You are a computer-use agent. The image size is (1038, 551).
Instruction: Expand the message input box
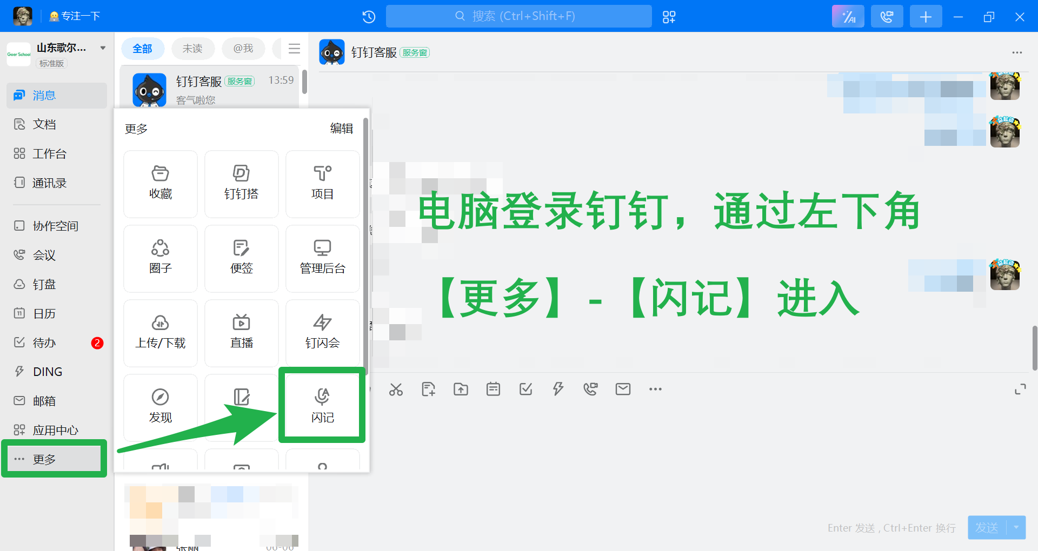click(x=1020, y=389)
